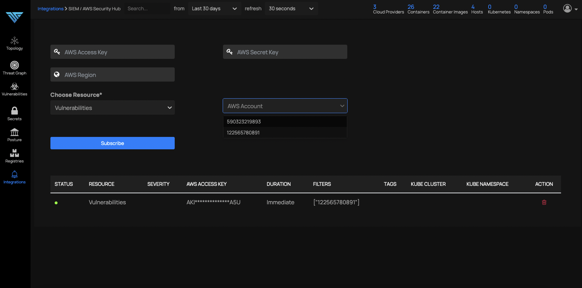The width and height of the screenshot is (582, 288).
Task: Select the Vulnerabilities resource cell in table
Action: [107, 203]
